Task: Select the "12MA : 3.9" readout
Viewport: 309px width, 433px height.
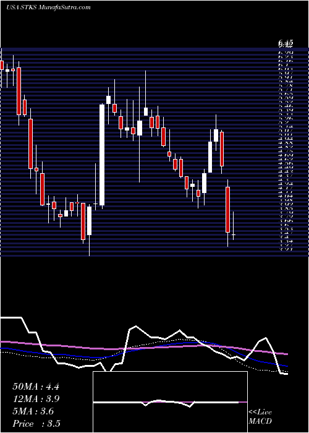Action: (x=36, y=399)
